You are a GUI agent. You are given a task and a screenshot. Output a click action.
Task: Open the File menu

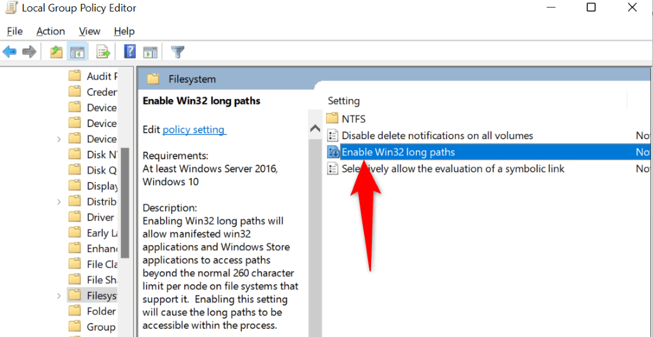(15, 31)
